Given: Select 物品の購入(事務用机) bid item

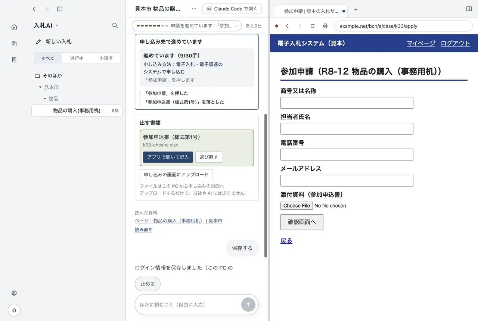Looking at the screenshot, I should pos(77,110).
